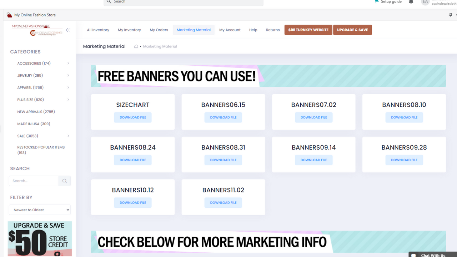This screenshot has height=257, width=457.
Task: Open the notification bell icon
Action: coord(411,2)
